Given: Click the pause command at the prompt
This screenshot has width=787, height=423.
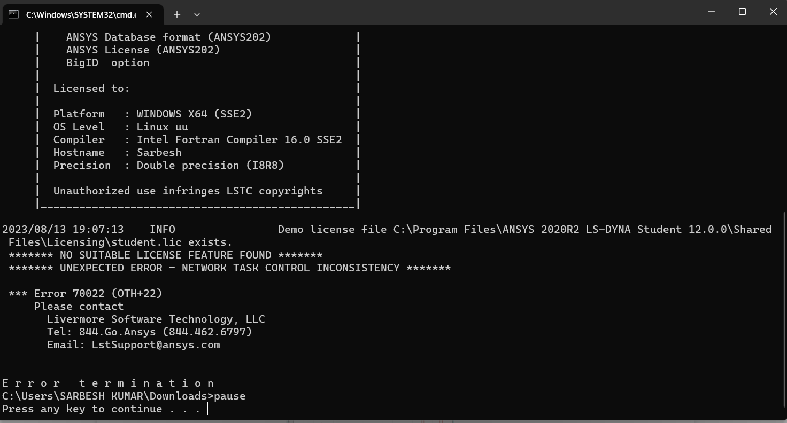Looking at the screenshot, I should coord(229,396).
